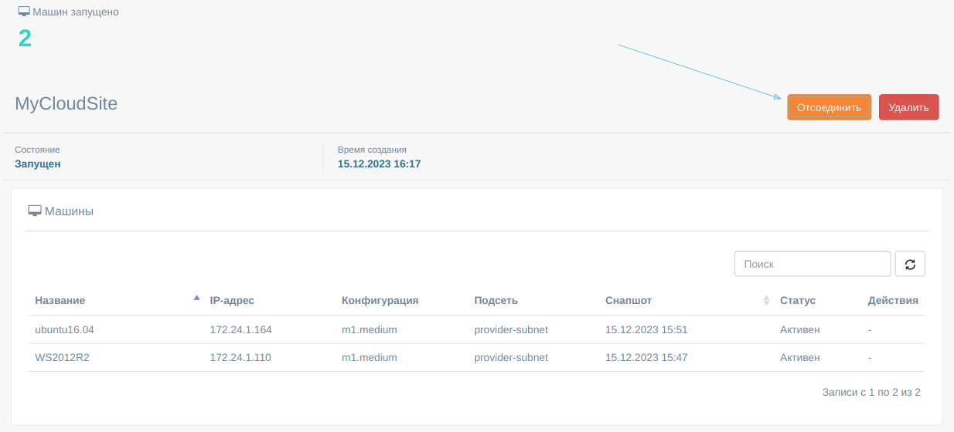Click the Состояние label
The height and width of the screenshot is (432, 954).
(37, 150)
